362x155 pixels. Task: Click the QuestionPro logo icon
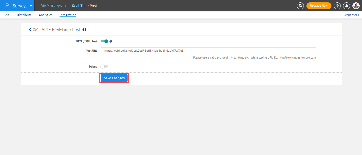pos(7,6)
